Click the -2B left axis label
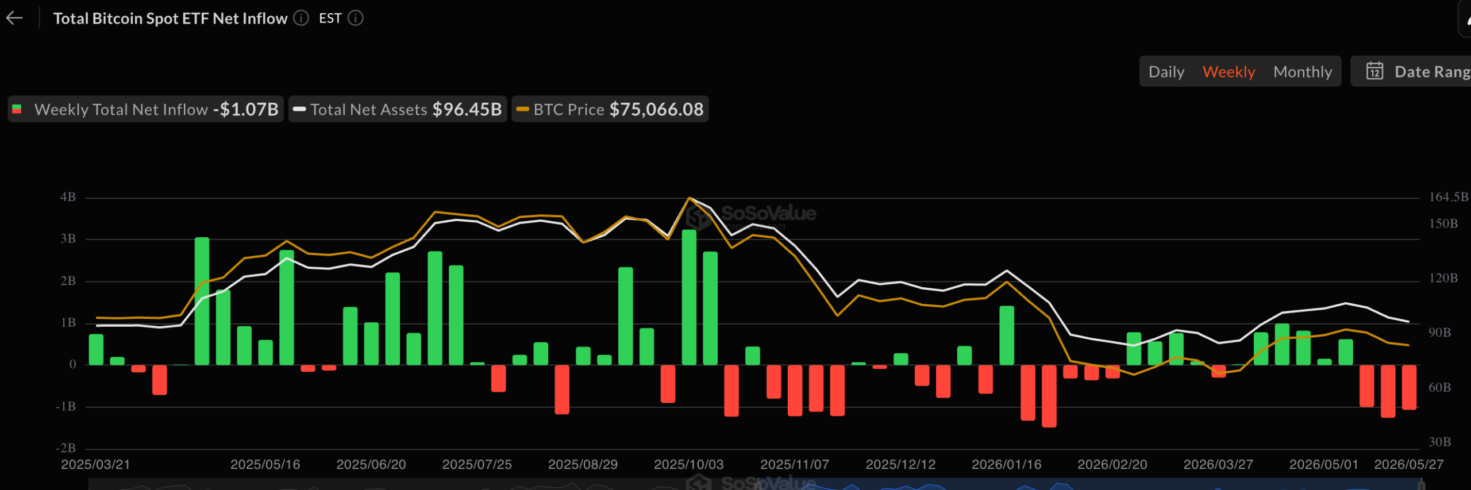This screenshot has width=1471, height=490. click(66, 448)
